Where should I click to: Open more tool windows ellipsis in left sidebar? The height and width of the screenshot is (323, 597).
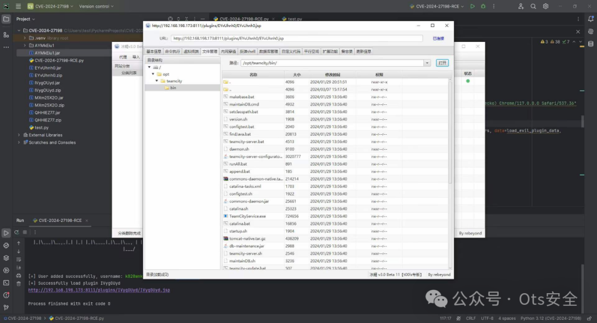(x=6, y=47)
